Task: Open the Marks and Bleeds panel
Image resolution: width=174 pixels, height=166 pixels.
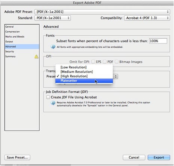Action: point(15,36)
